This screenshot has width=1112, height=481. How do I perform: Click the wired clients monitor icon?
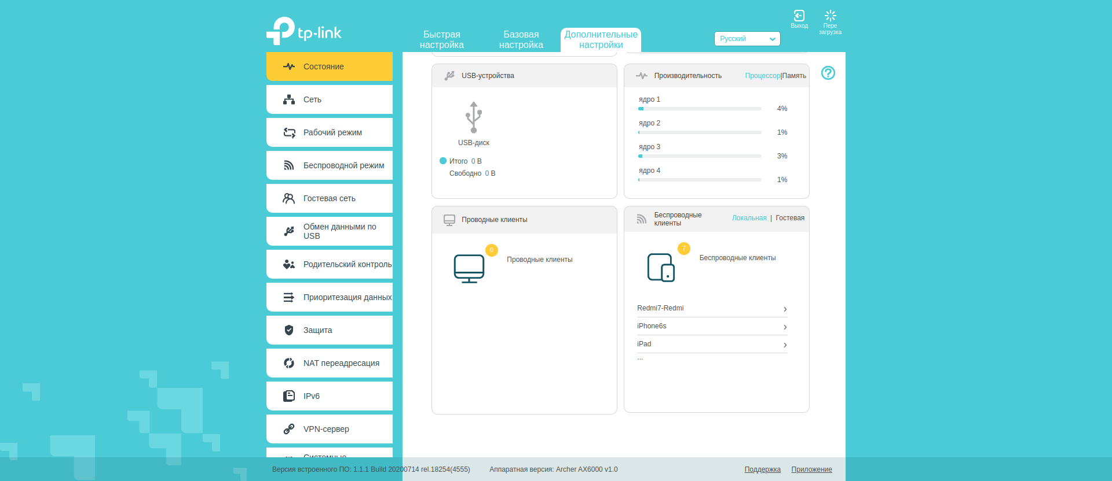pyautogui.click(x=469, y=268)
